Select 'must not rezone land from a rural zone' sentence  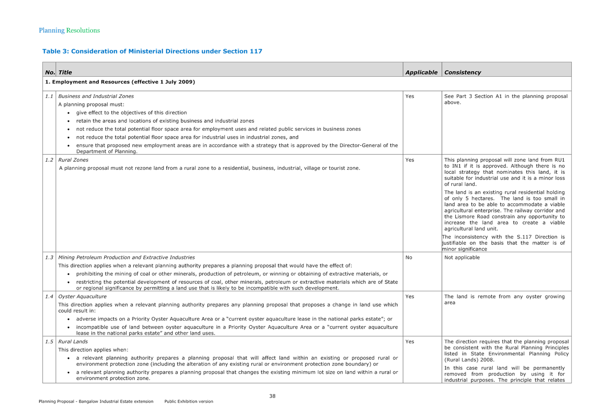click(209, 168)
